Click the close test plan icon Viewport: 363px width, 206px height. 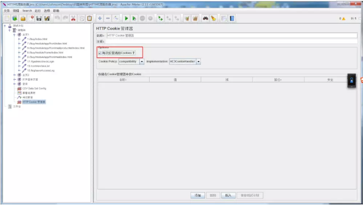(31, 18)
